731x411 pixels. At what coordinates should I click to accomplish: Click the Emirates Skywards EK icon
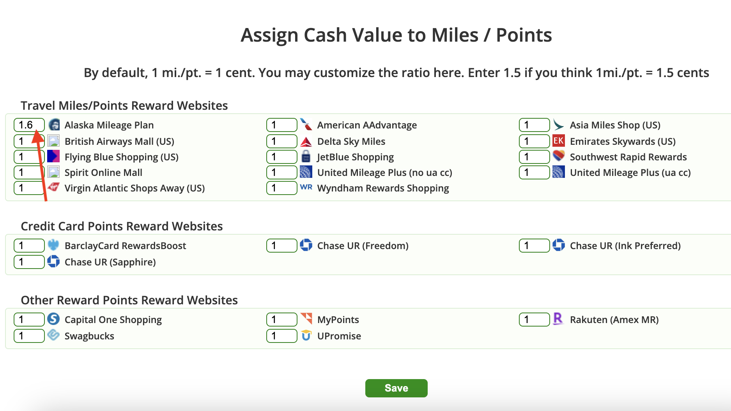559,141
